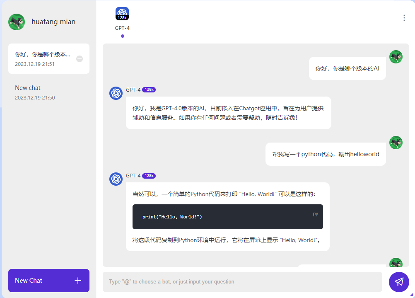The image size is (415, 298).
Task: Click the sentence 当然可以，一个简单的Python代码
Action: pyautogui.click(x=224, y=194)
